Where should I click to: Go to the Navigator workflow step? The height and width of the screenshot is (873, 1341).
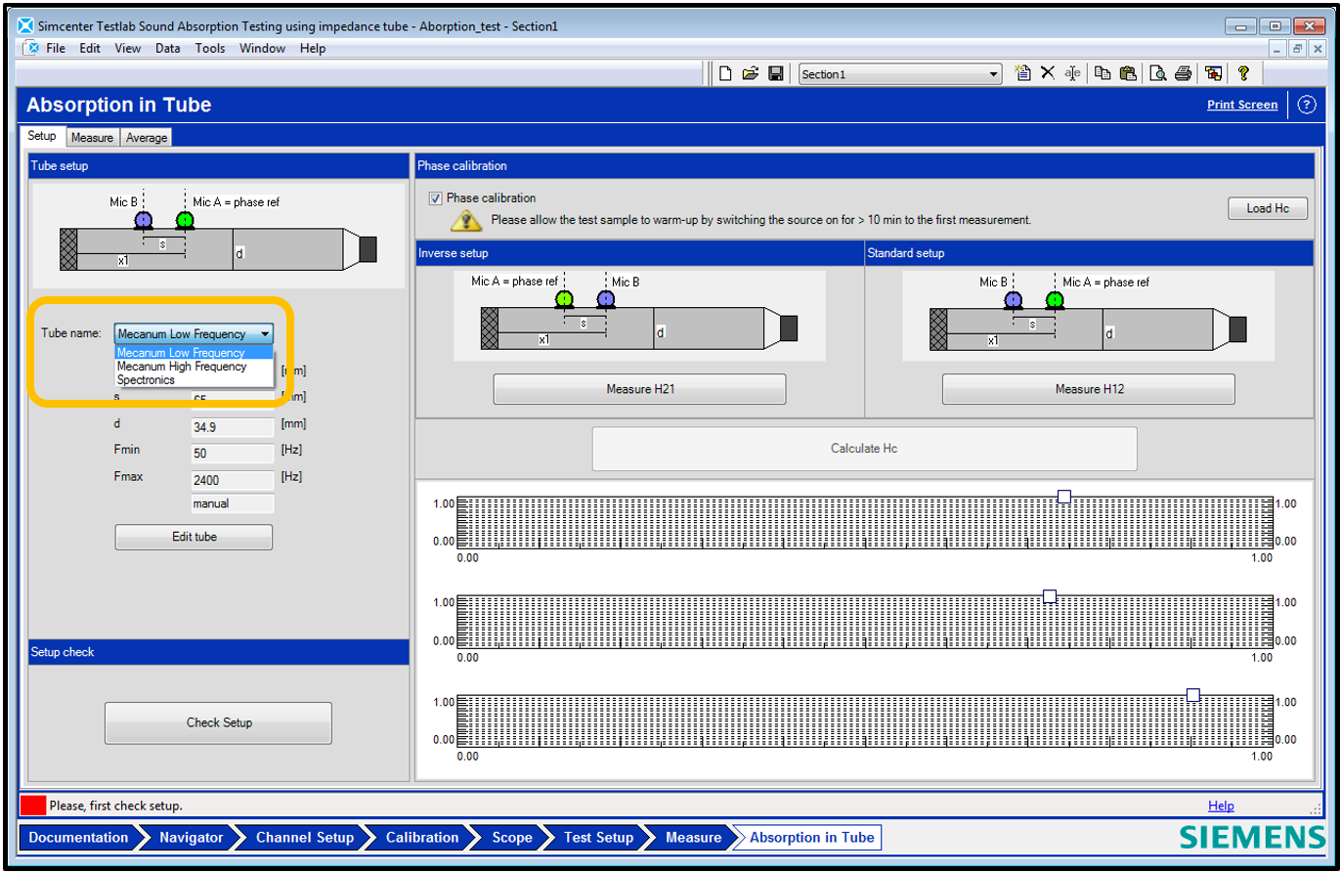192,837
